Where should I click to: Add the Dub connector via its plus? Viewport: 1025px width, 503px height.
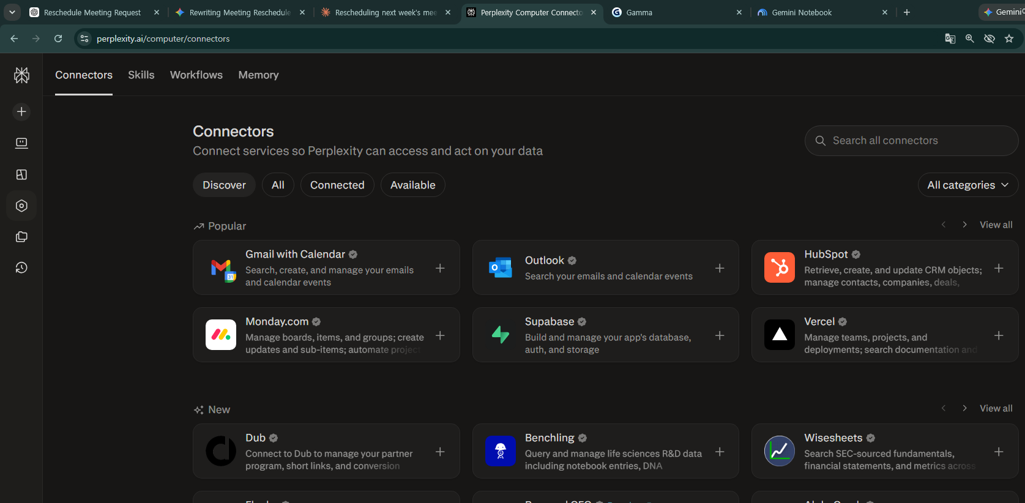pos(440,452)
